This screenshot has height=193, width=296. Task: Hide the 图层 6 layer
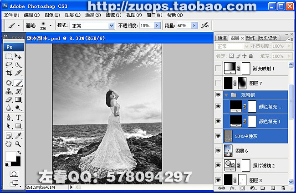[218, 150]
